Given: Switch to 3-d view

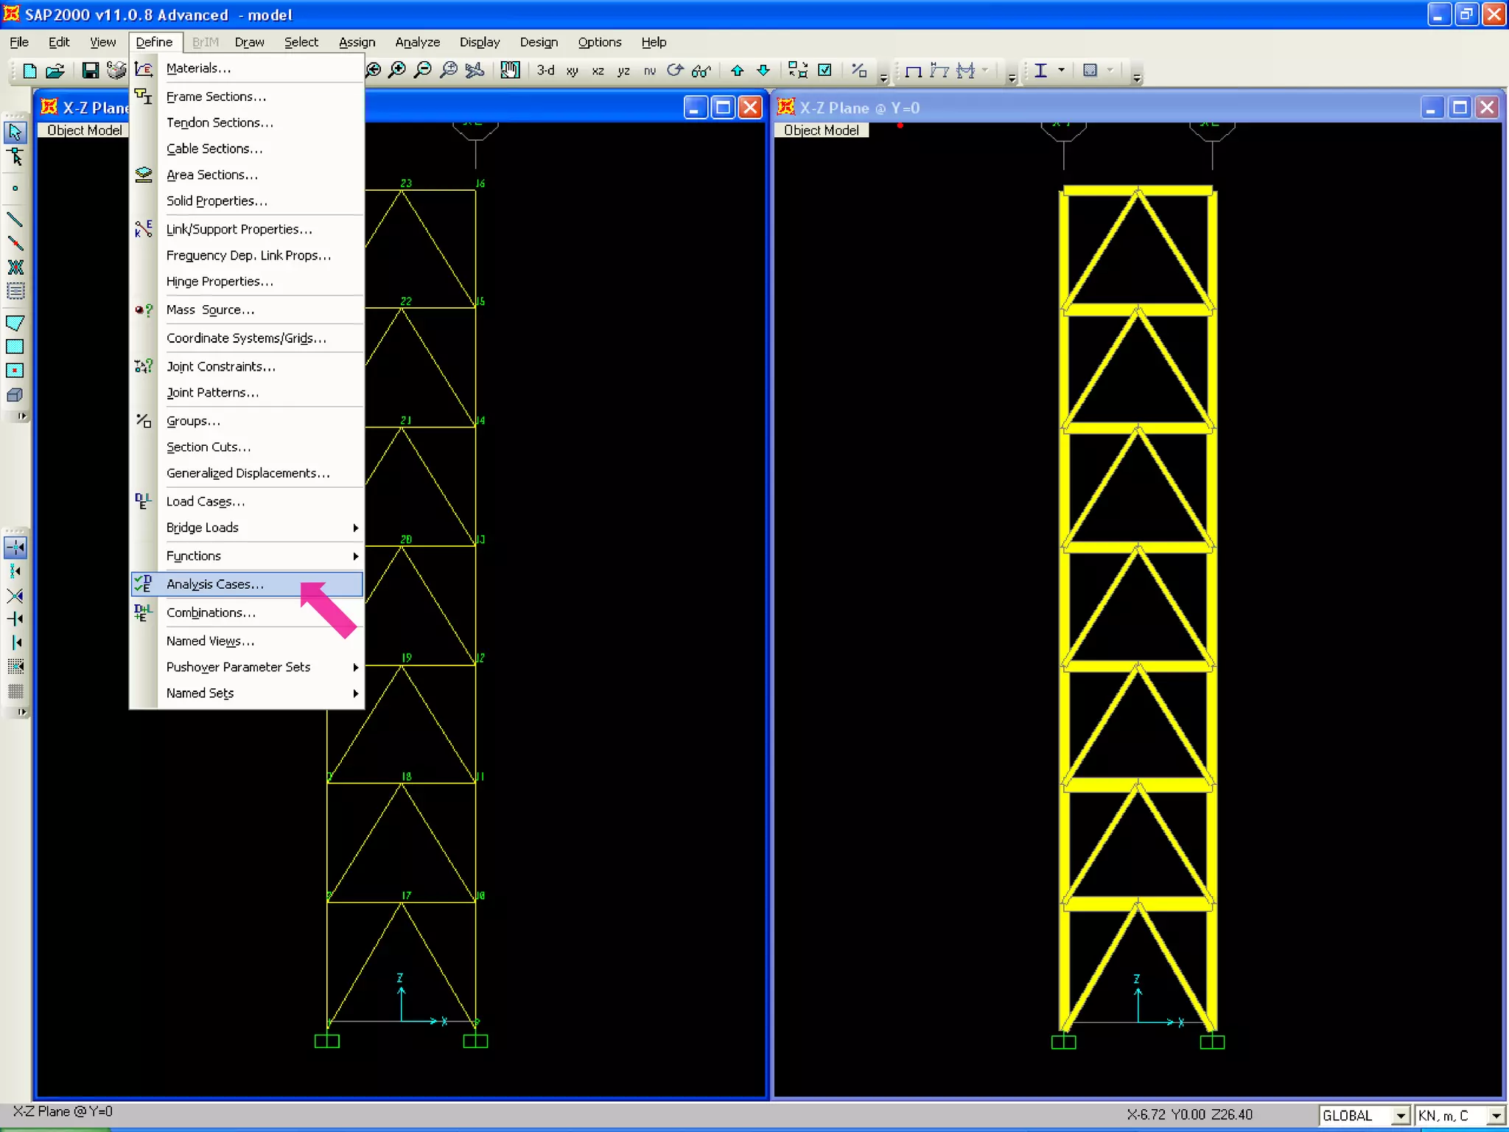Looking at the screenshot, I should 545,71.
